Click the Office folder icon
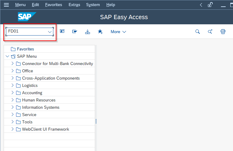Screen dimensions: 233x151 [18, 71]
